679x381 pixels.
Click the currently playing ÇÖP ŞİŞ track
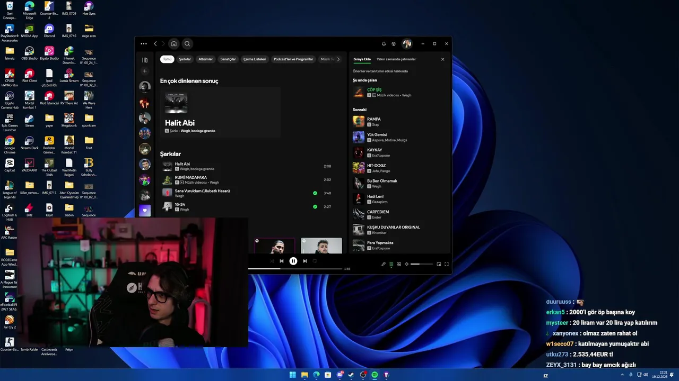click(x=399, y=93)
